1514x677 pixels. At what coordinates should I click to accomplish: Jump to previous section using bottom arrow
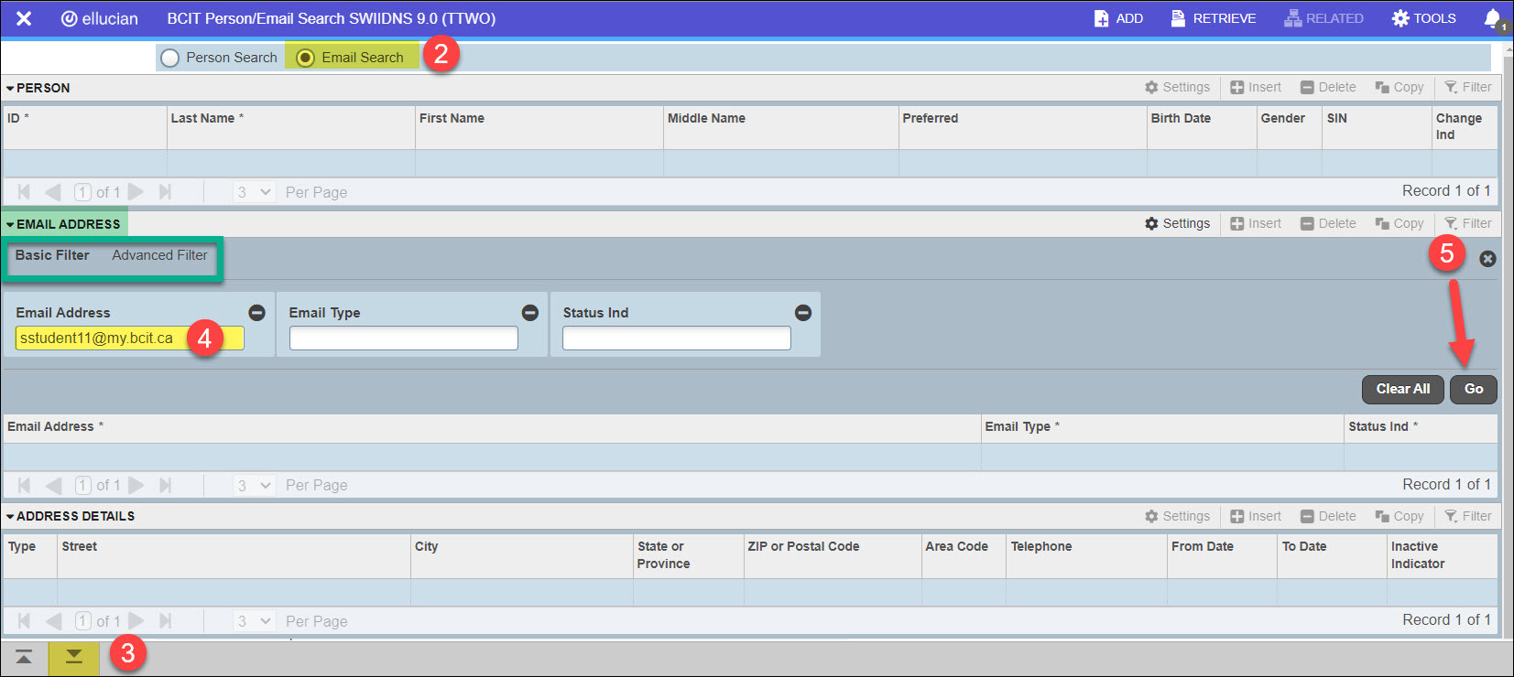coord(24,657)
